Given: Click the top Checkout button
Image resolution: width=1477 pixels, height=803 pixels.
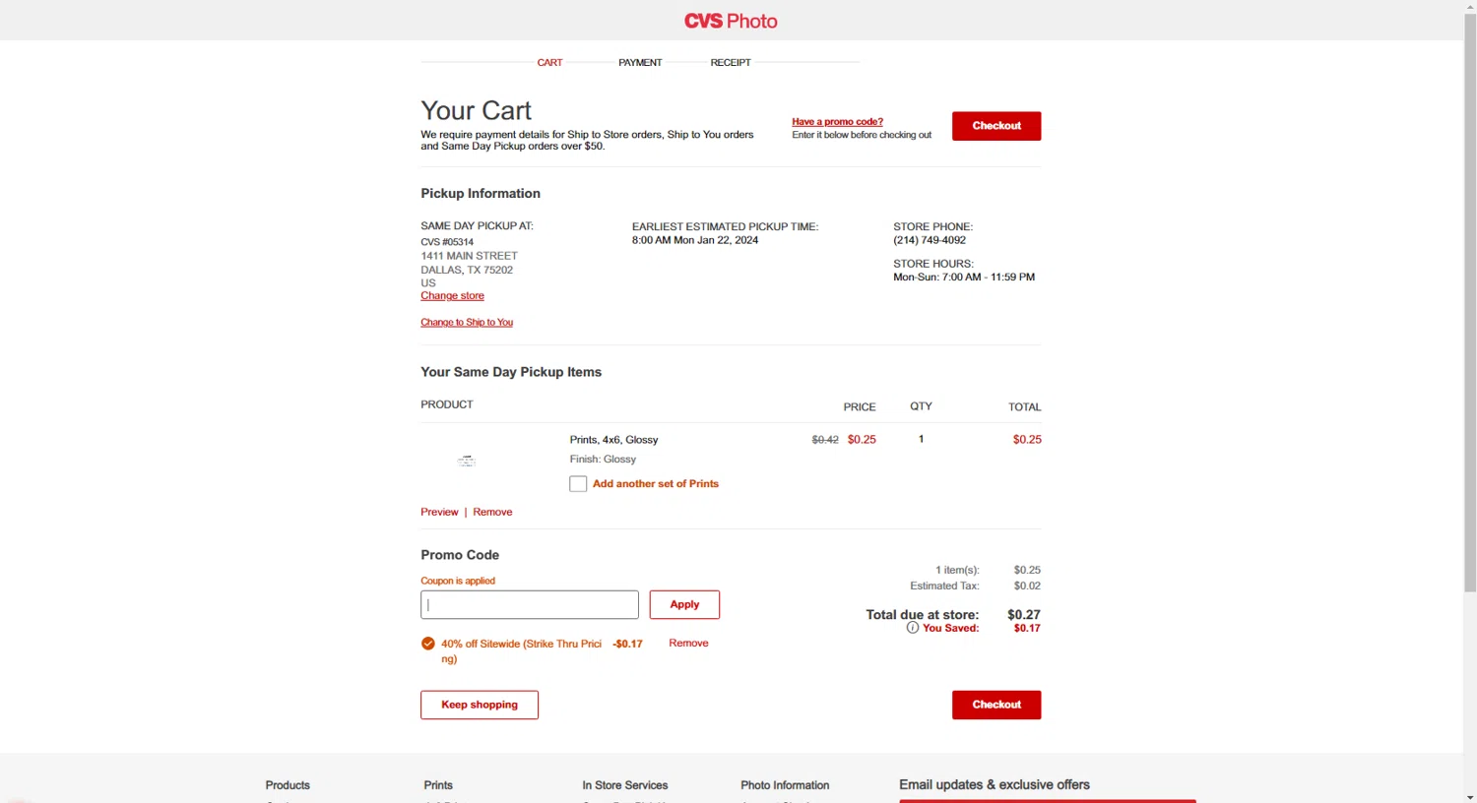Looking at the screenshot, I should click(x=996, y=126).
